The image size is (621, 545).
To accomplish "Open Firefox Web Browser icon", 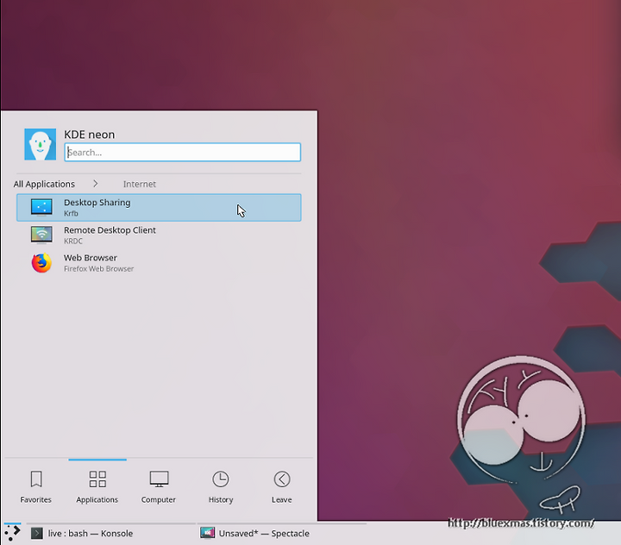I will (x=41, y=263).
